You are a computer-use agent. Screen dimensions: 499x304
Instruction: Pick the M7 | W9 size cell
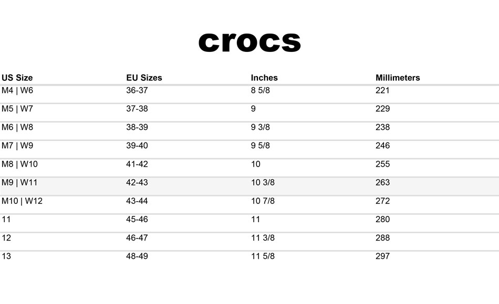(x=17, y=146)
